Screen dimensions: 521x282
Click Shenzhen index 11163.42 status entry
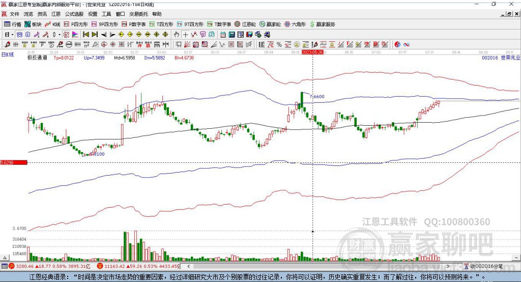point(139,266)
